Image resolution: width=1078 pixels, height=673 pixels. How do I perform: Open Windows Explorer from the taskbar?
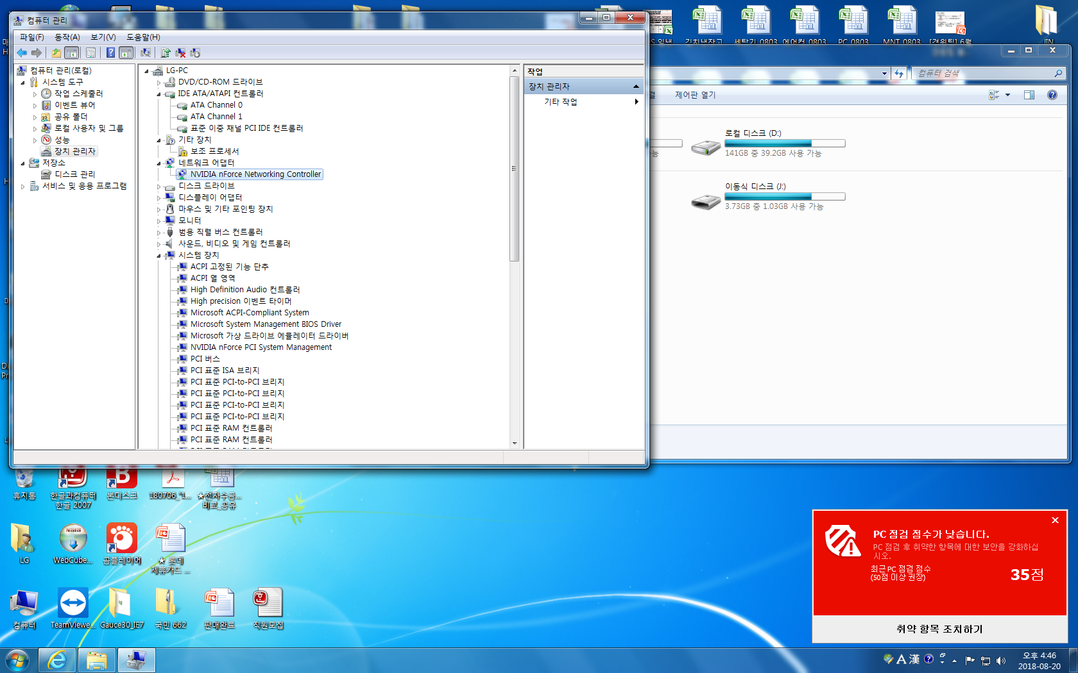pos(96,660)
